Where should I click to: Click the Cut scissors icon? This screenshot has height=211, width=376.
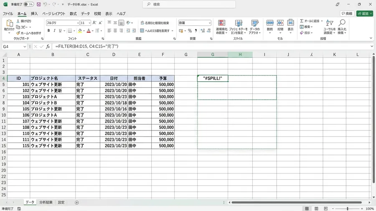(18, 21)
